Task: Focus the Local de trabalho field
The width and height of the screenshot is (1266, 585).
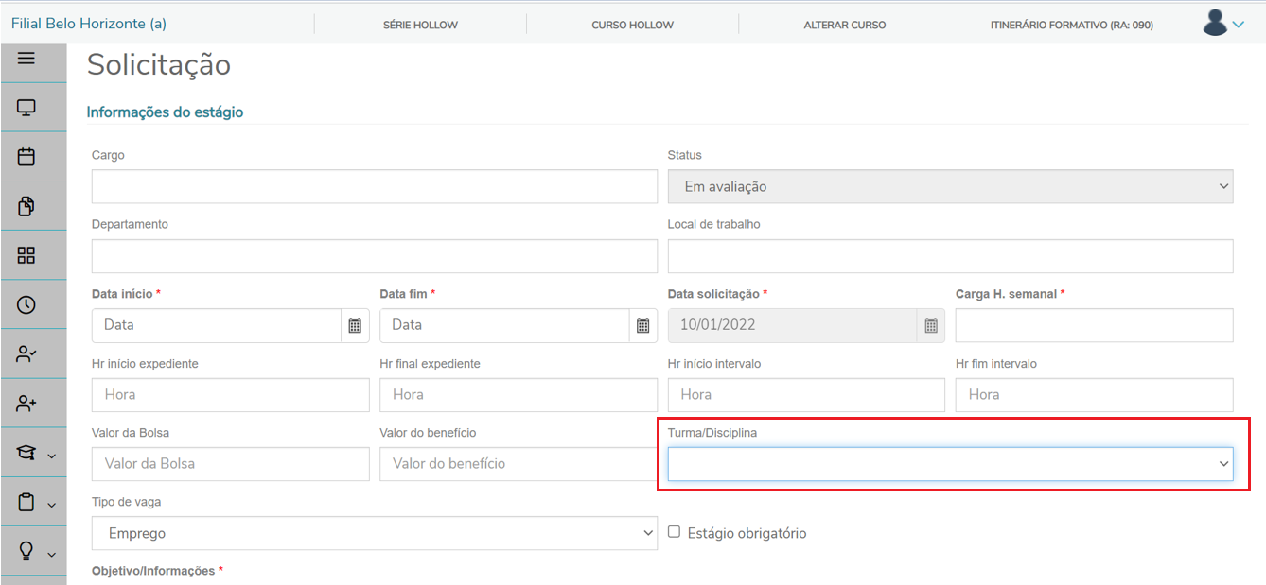Action: tap(951, 256)
